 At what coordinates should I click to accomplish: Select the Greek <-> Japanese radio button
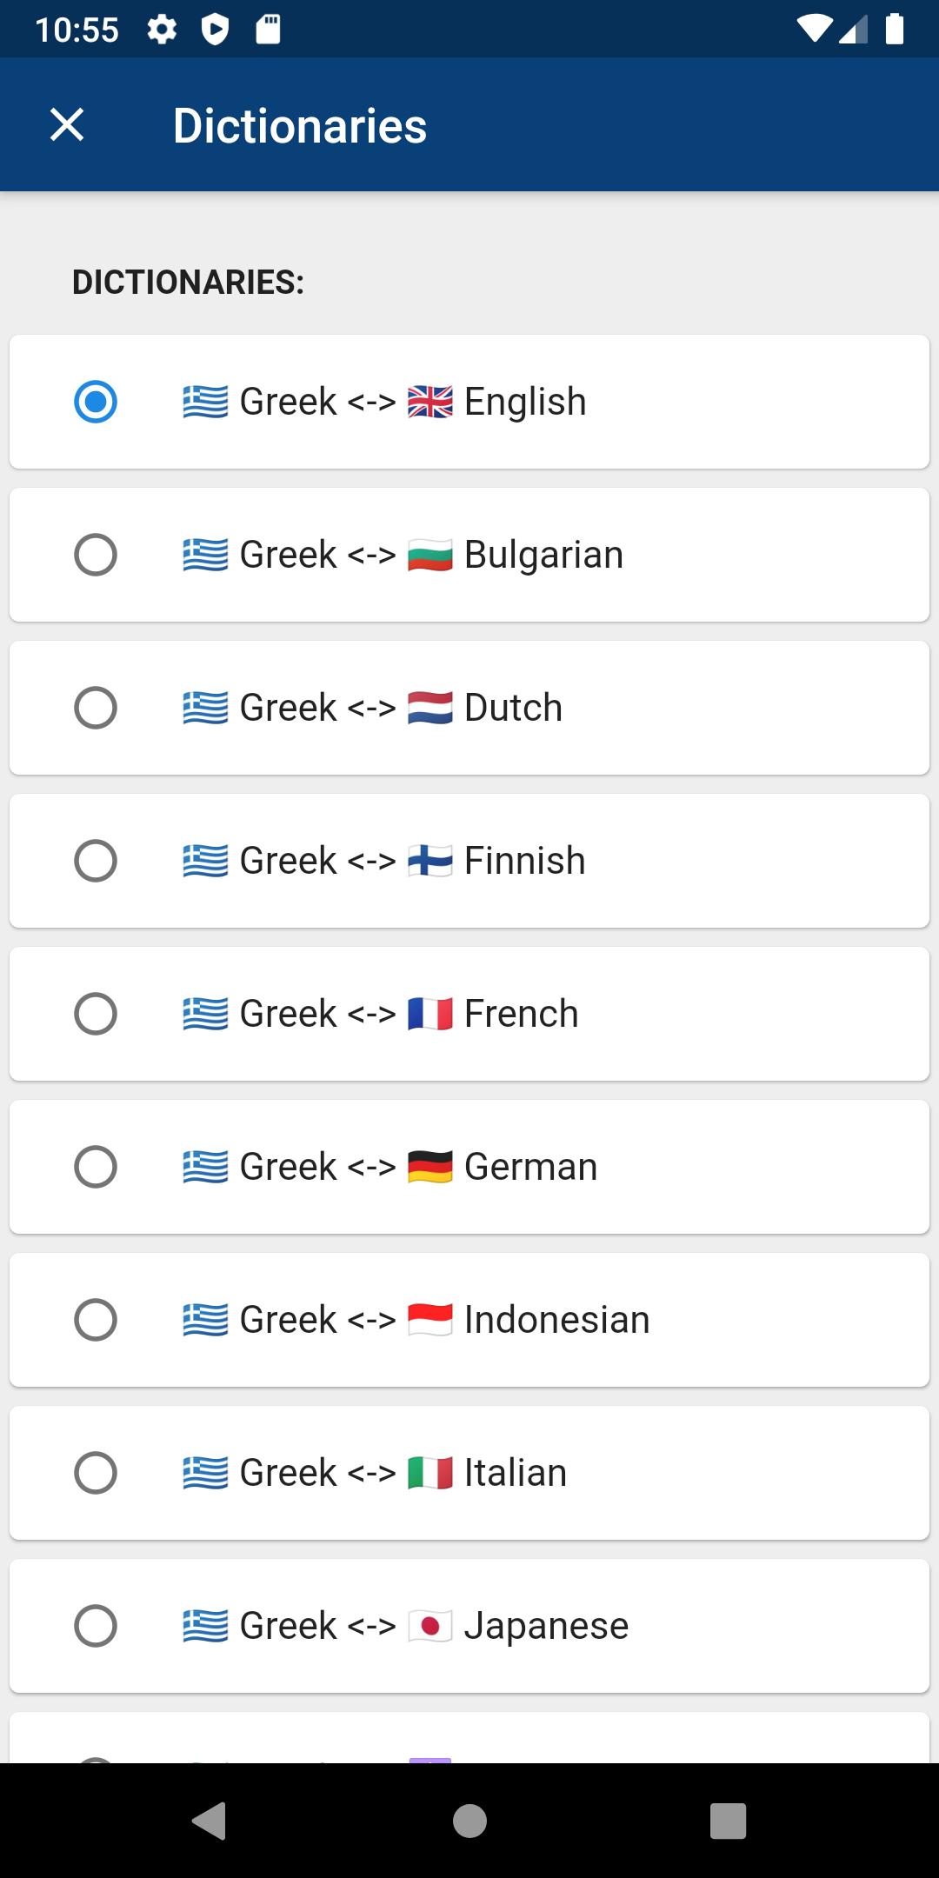pyautogui.click(x=96, y=1626)
